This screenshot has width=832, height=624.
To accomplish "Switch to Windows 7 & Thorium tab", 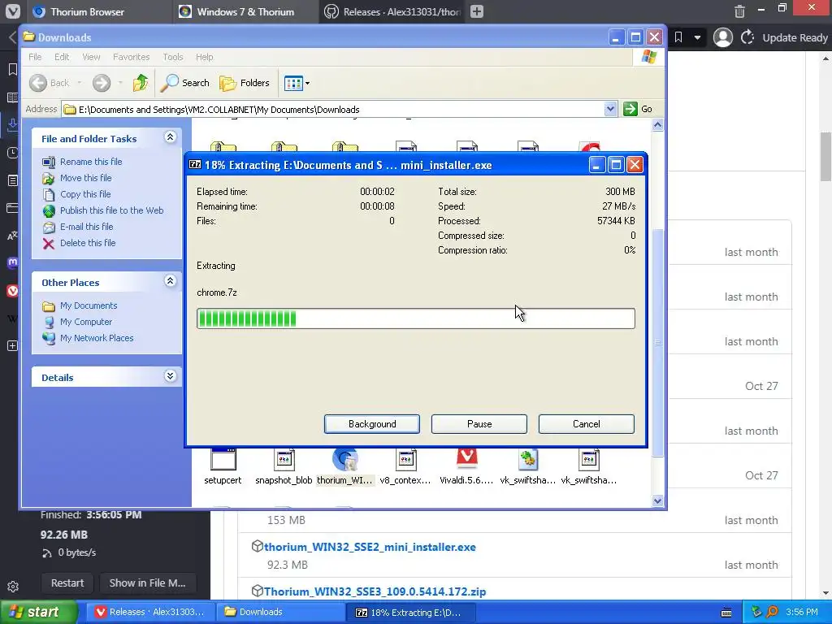I will click(245, 11).
